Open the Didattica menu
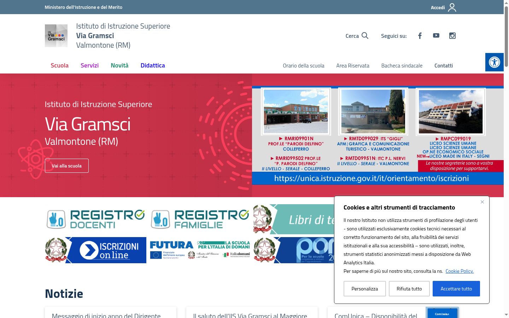Screen dimensions: 509x318 coord(153,65)
